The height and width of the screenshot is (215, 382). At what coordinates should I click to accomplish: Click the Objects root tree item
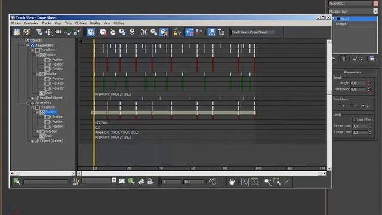pyautogui.click(x=36, y=41)
